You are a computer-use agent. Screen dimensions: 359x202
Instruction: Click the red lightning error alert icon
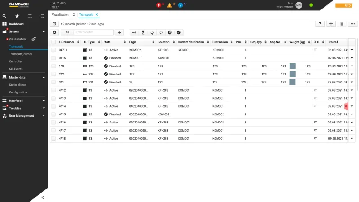pos(159,5)
